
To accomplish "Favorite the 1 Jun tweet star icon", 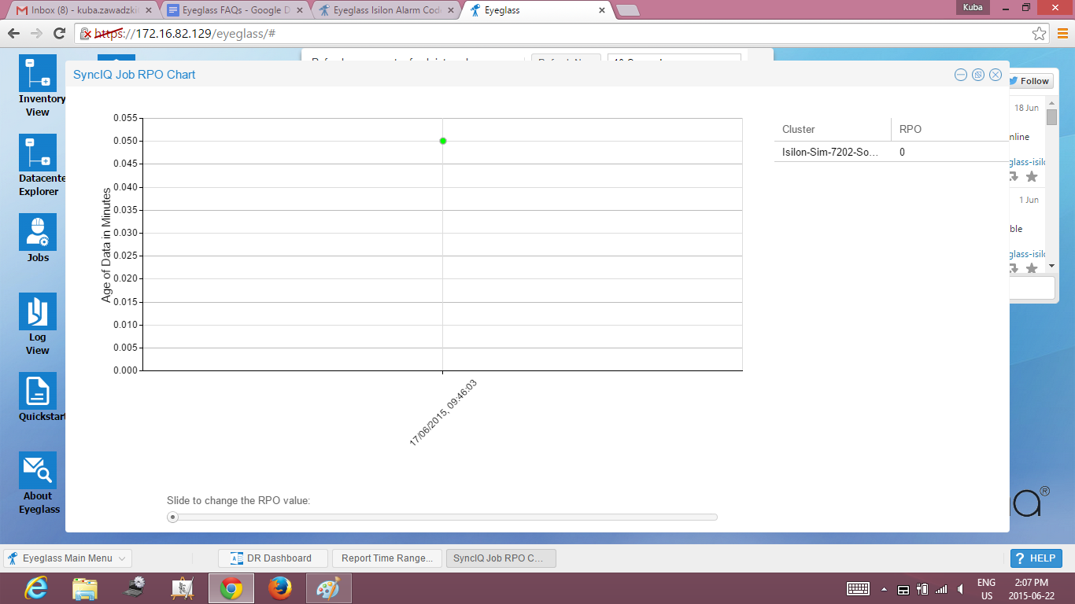I will coord(1032,269).
